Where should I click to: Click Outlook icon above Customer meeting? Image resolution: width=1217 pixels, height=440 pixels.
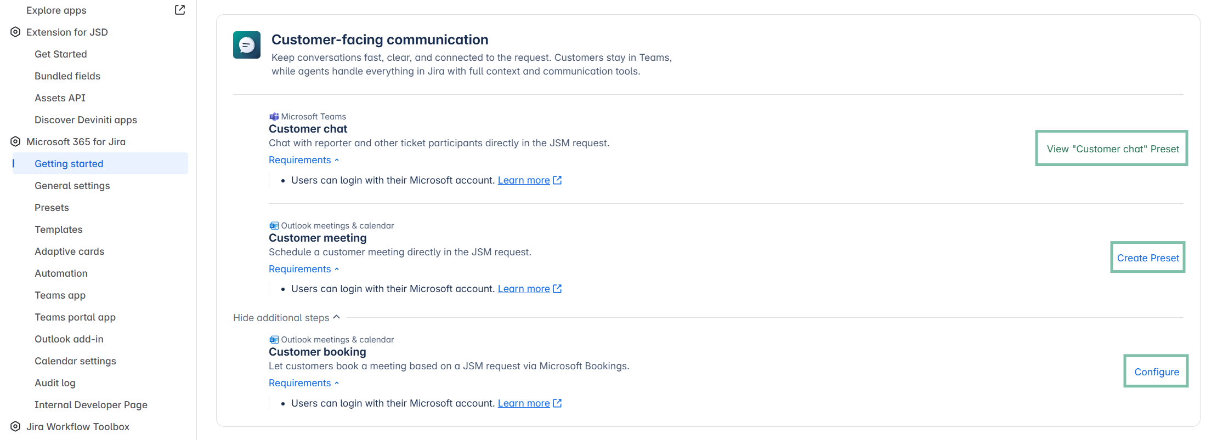pos(274,226)
